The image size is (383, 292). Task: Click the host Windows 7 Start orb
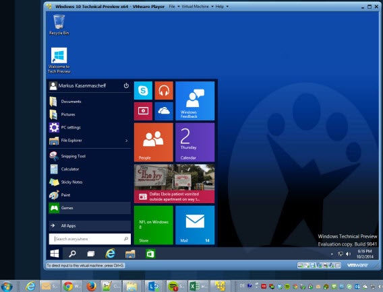click(x=7, y=287)
